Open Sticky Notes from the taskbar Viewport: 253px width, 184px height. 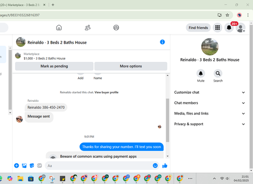pyautogui.click(x=62, y=178)
